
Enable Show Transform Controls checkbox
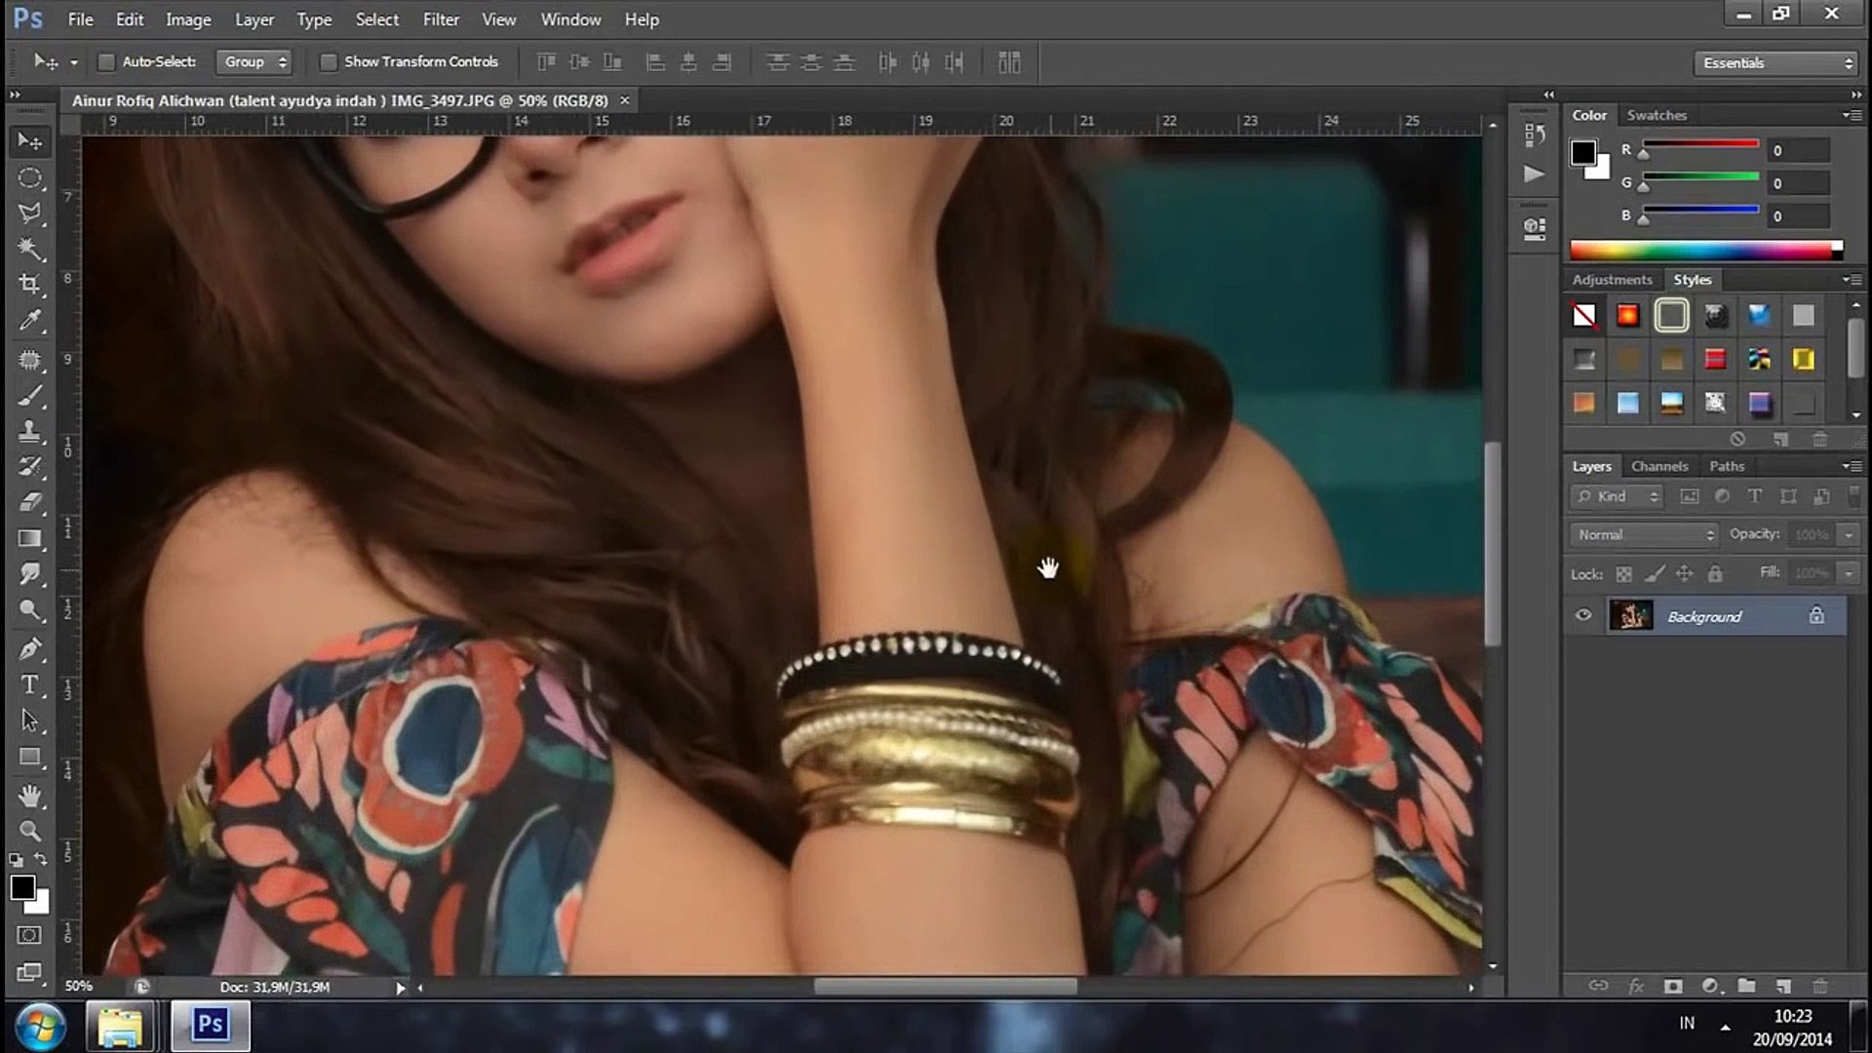point(329,62)
